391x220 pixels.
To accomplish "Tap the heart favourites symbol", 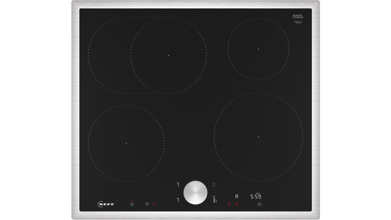I will point(147,203).
